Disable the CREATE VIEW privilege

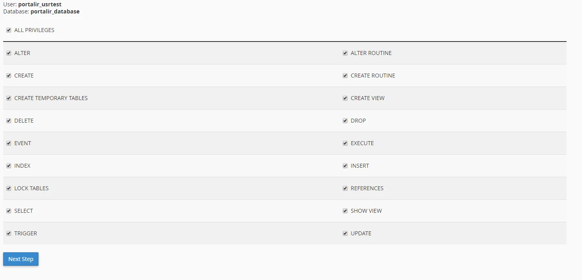click(345, 98)
